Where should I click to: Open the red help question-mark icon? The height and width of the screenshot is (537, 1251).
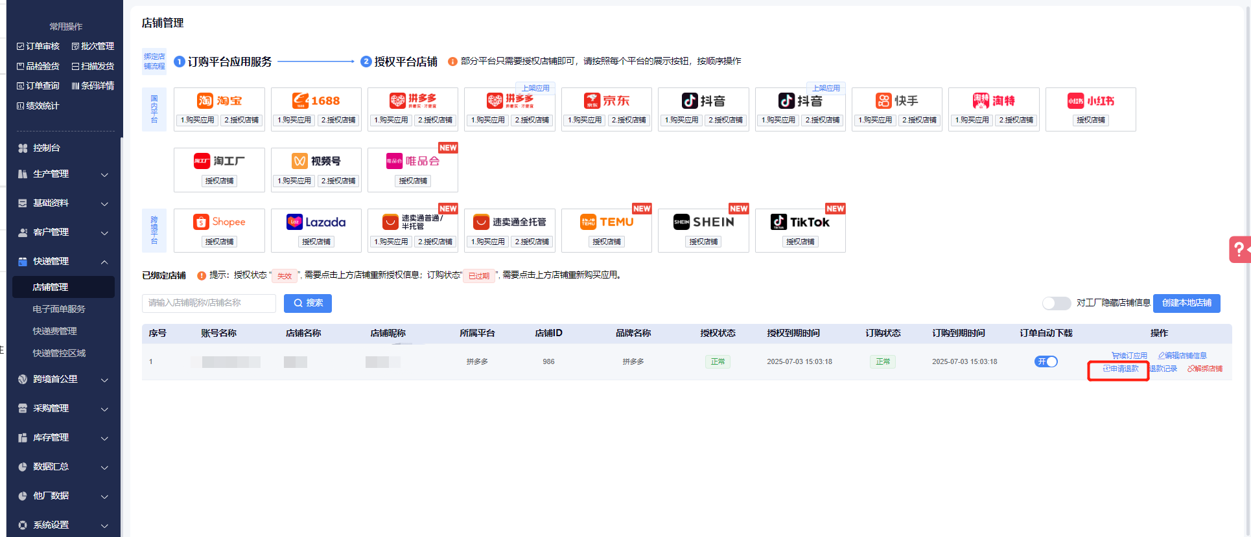click(1239, 249)
